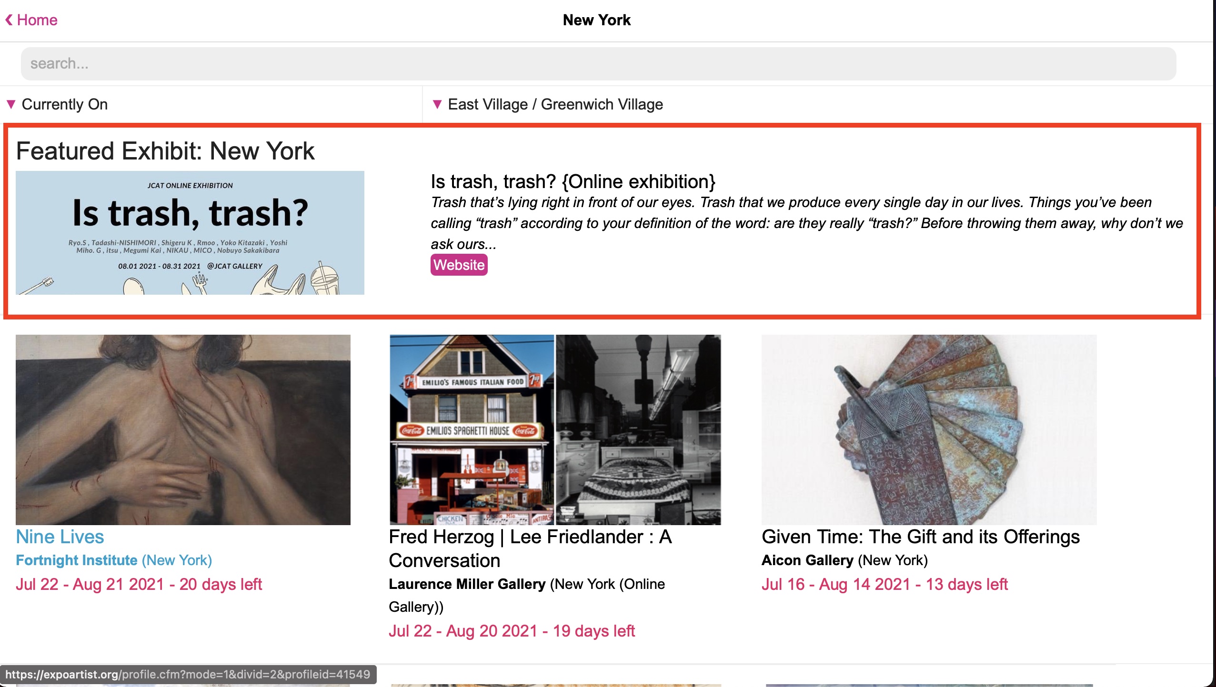Image resolution: width=1216 pixels, height=687 pixels.
Task: Click the Jul 22 - Aug 21 2021 date text
Action: pyautogui.click(x=139, y=584)
